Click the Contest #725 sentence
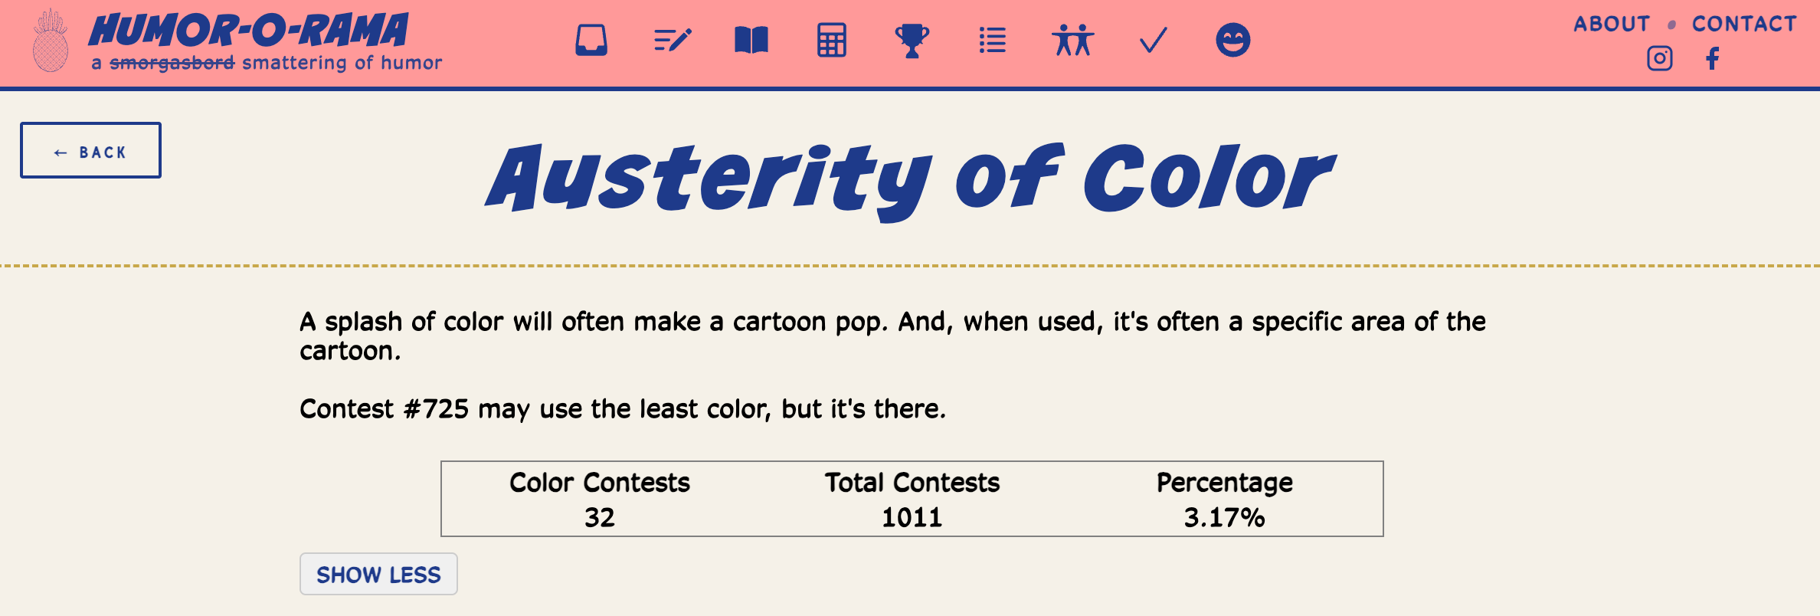Image resolution: width=1820 pixels, height=616 pixels. tap(623, 409)
